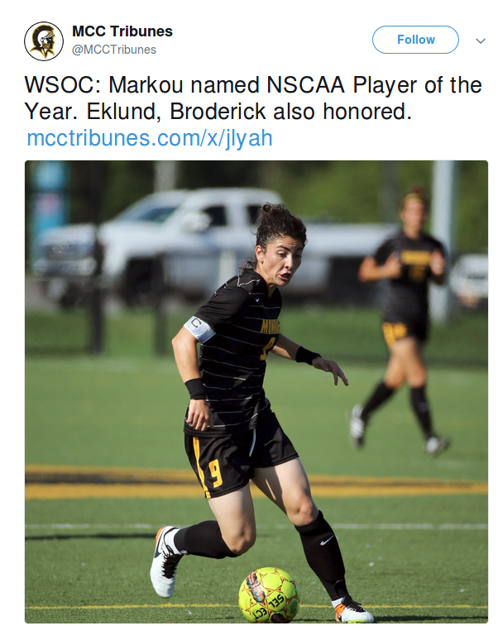Image resolution: width=498 pixels, height=630 pixels.
Task: Open the soccer player photo
Action: click(x=256, y=392)
